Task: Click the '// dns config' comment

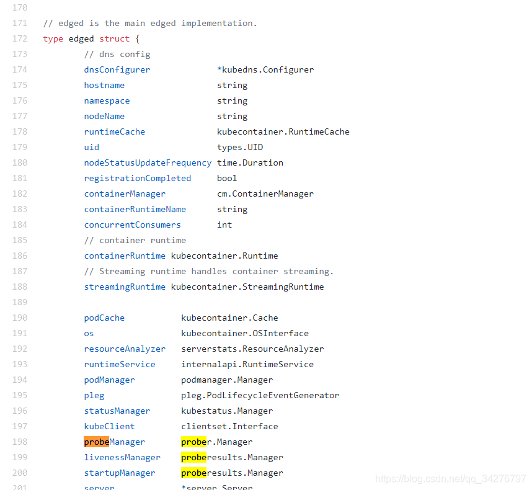Action: point(117,55)
